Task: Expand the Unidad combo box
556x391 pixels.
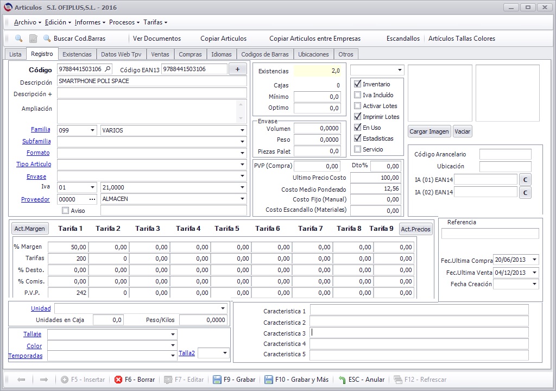Action: click(223, 308)
